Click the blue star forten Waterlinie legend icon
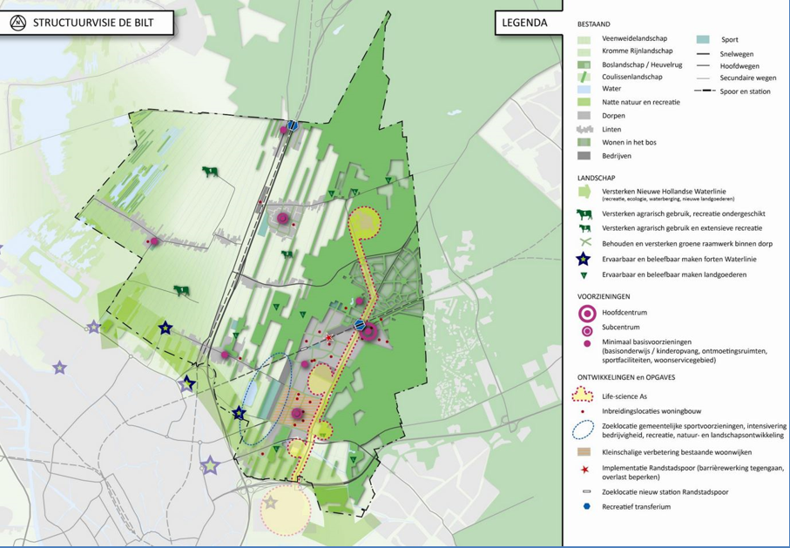 tap(584, 259)
